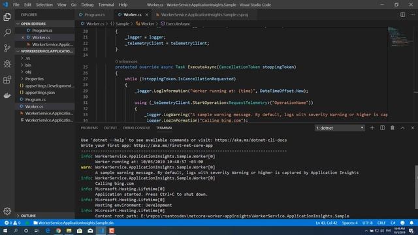418x235 pixels.
Task: Split the terminal panel
Action: coord(382,128)
